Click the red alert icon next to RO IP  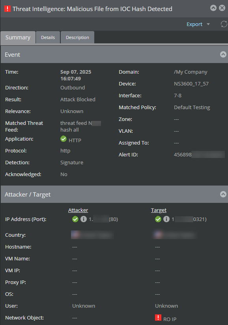pyautogui.click(x=158, y=318)
